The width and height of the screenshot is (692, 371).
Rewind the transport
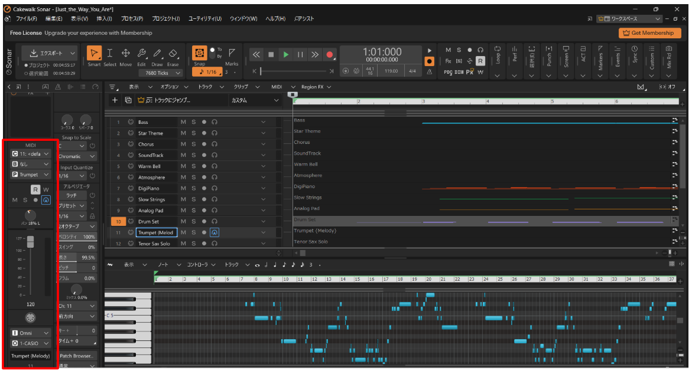pyautogui.click(x=256, y=55)
